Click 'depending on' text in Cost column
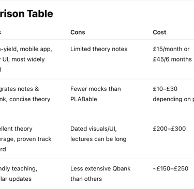 pos(172,99)
